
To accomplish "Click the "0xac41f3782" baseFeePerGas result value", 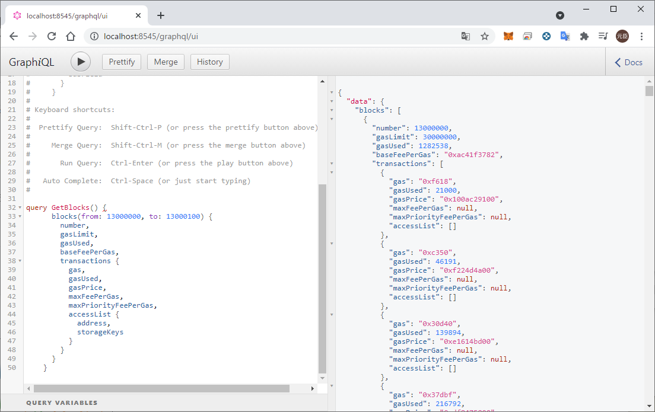I will pyautogui.click(x=471, y=155).
